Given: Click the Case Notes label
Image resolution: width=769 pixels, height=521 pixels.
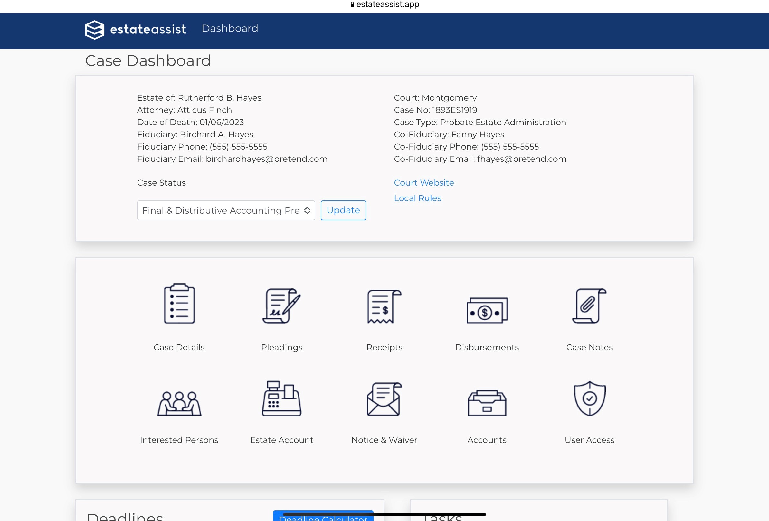Looking at the screenshot, I should (x=589, y=347).
